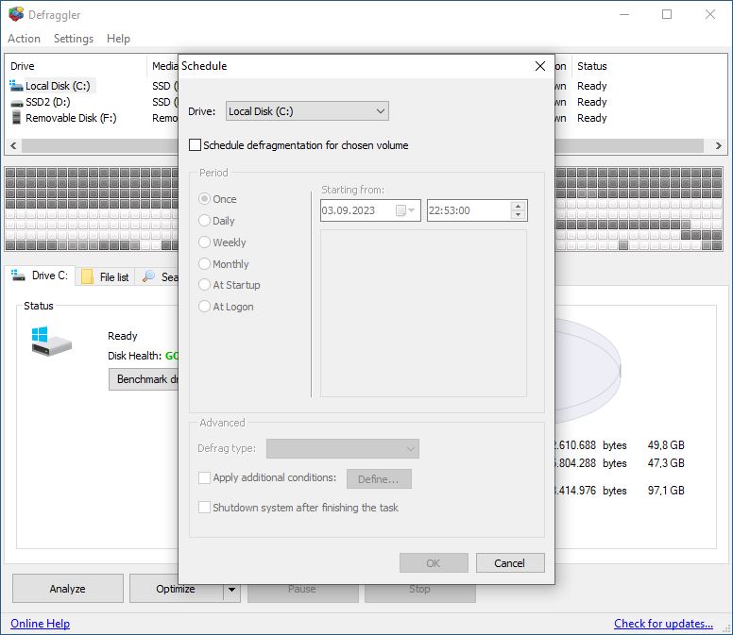Click the Check for updates link

coord(663,624)
